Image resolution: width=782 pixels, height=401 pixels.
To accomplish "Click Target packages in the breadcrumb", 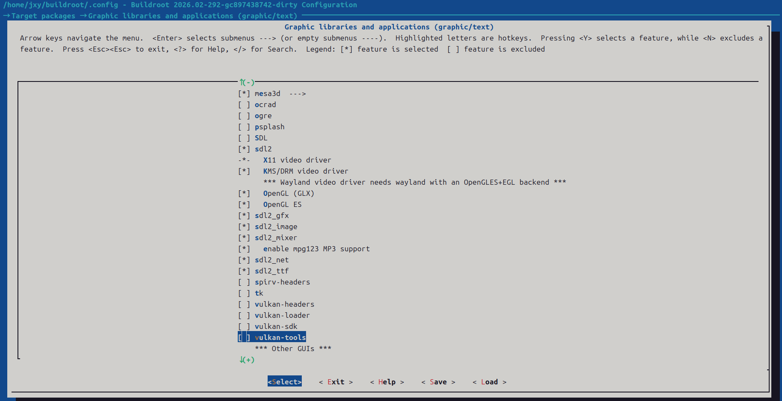I will click(43, 16).
